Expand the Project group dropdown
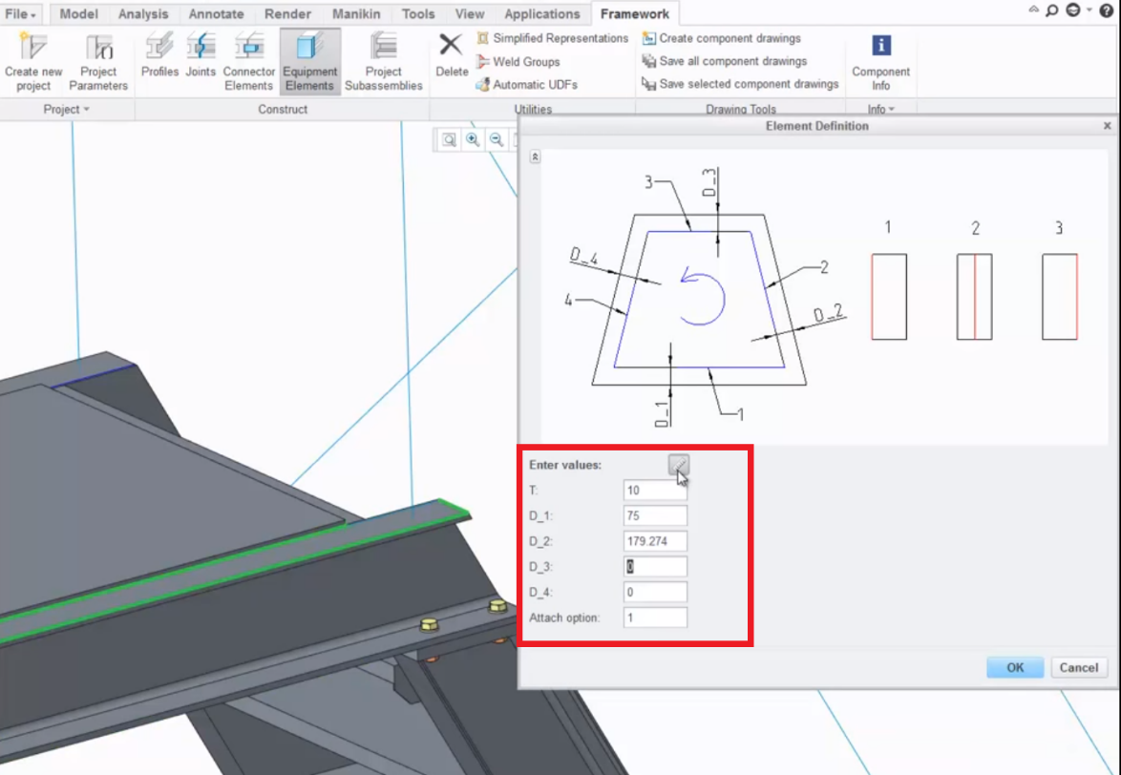Viewport: 1121px width, 775px height. (x=66, y=110)
